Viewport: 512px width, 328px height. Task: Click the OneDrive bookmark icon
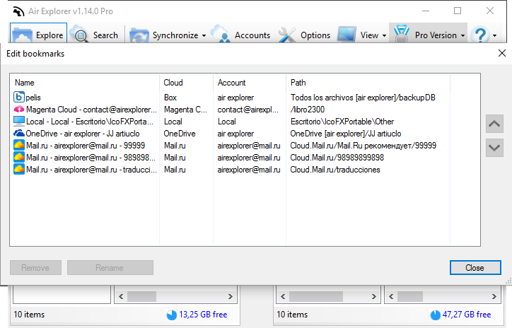tap(19, 134)
